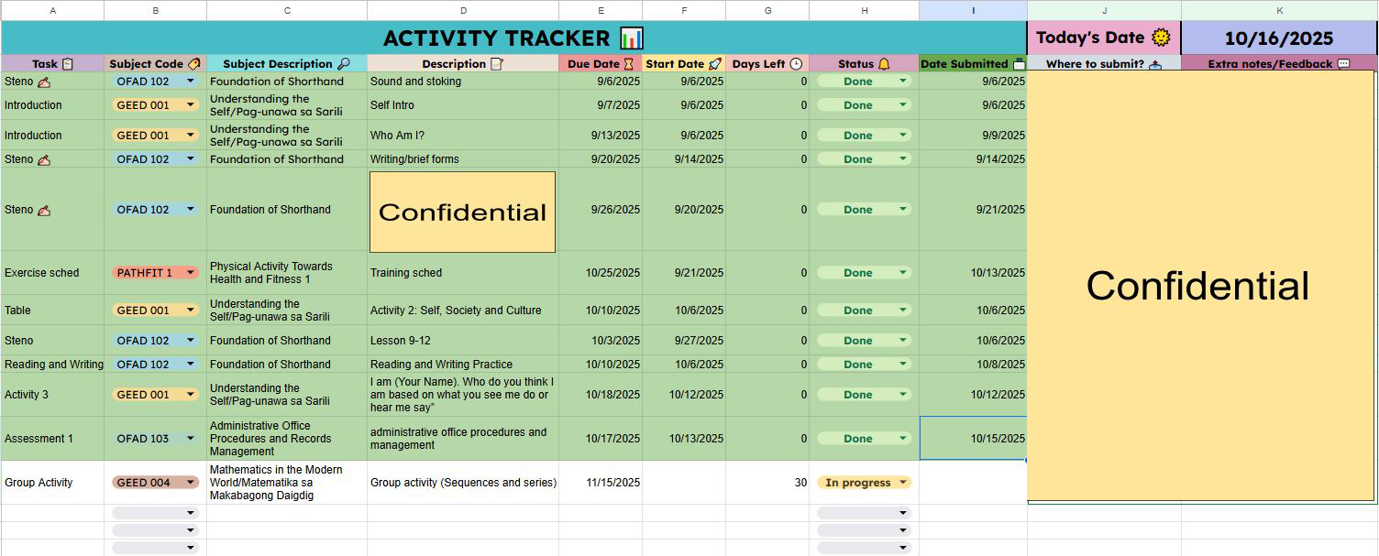Click the bar chart icon in the title
This screenshot has height=556, width=1379.
632,38
